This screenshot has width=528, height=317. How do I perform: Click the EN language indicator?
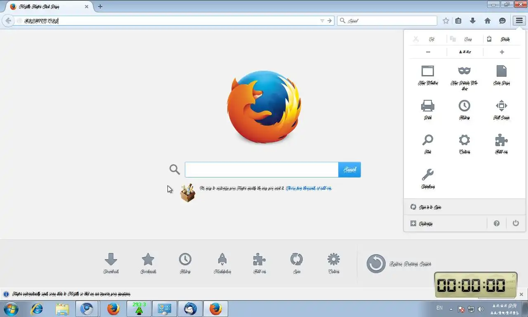[439, 308]
